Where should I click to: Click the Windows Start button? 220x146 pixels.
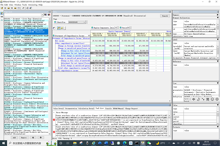coord(3,143)
